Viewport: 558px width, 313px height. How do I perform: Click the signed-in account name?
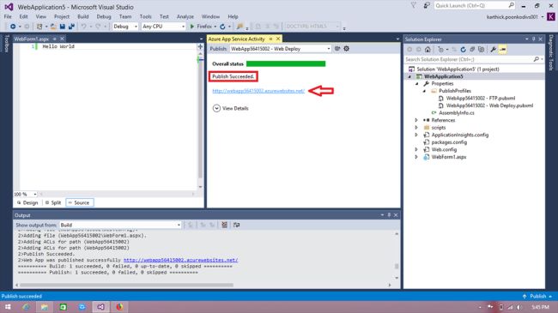(513, 16)
